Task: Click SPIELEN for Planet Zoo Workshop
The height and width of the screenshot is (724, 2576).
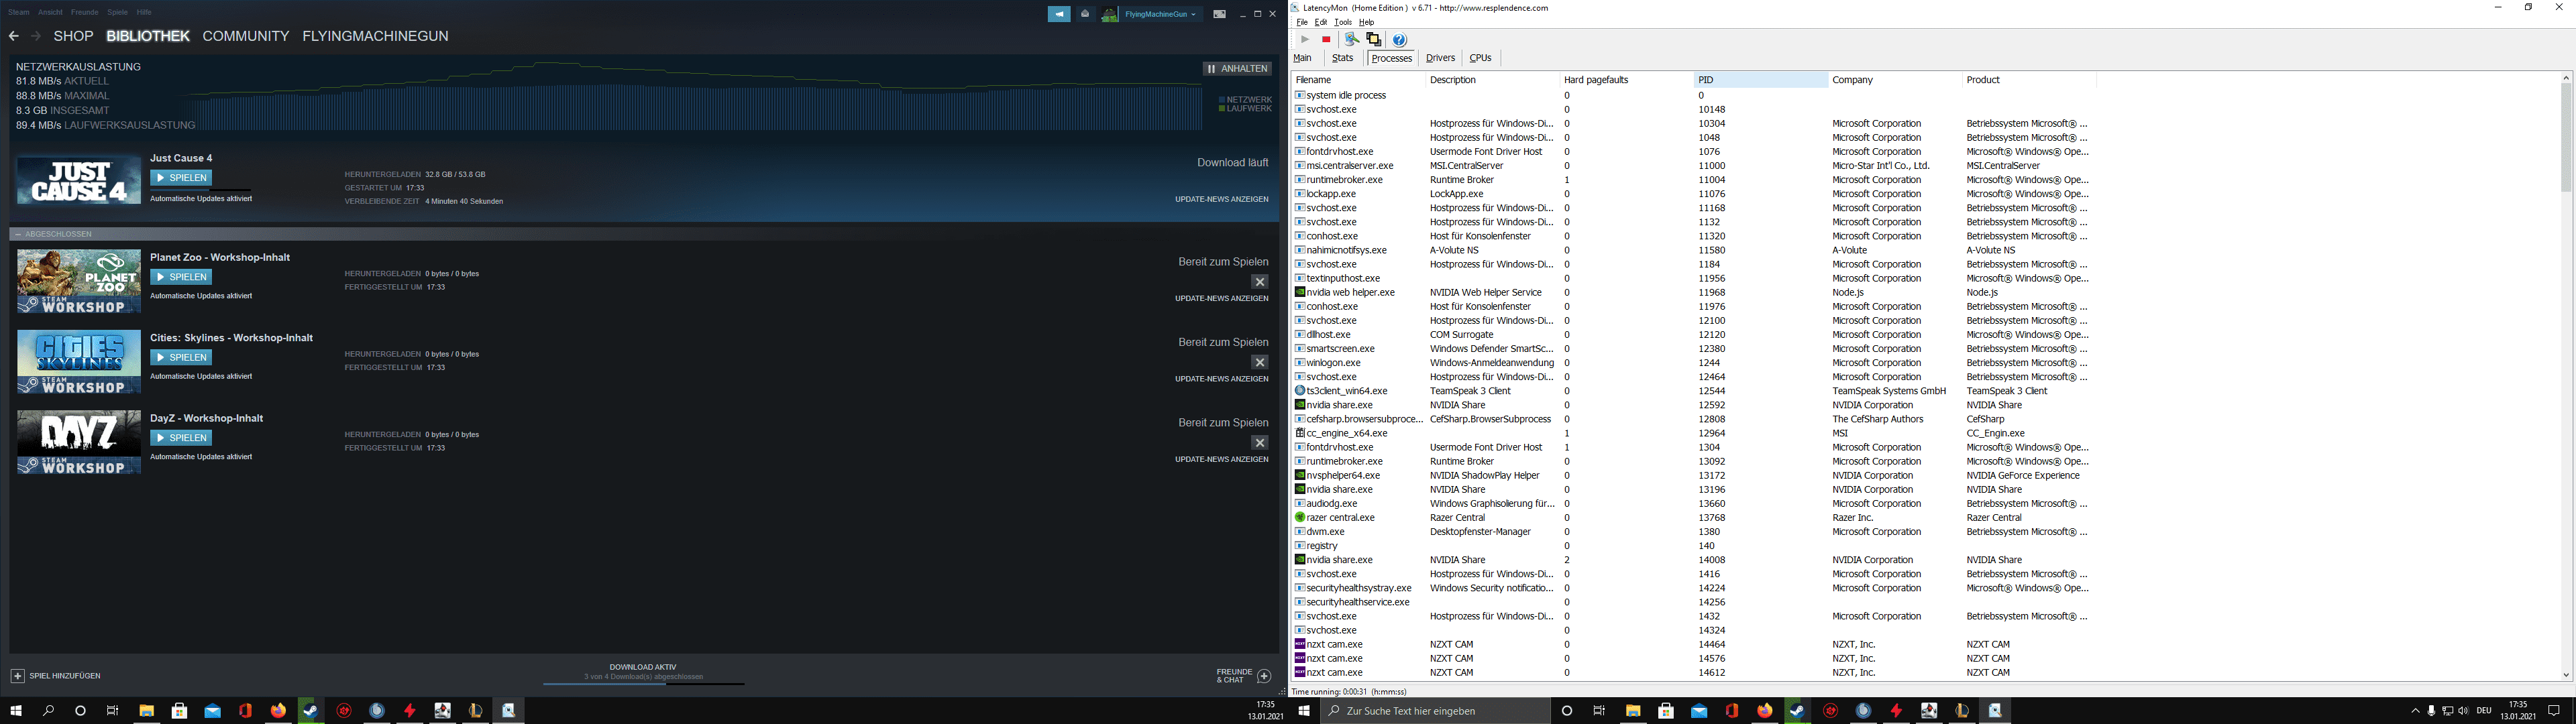Action: (x=181, y=277)
